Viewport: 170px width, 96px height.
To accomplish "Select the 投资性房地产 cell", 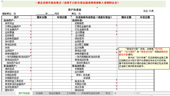I will [16, 87].
